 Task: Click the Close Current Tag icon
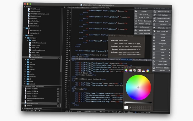[154, 18]
